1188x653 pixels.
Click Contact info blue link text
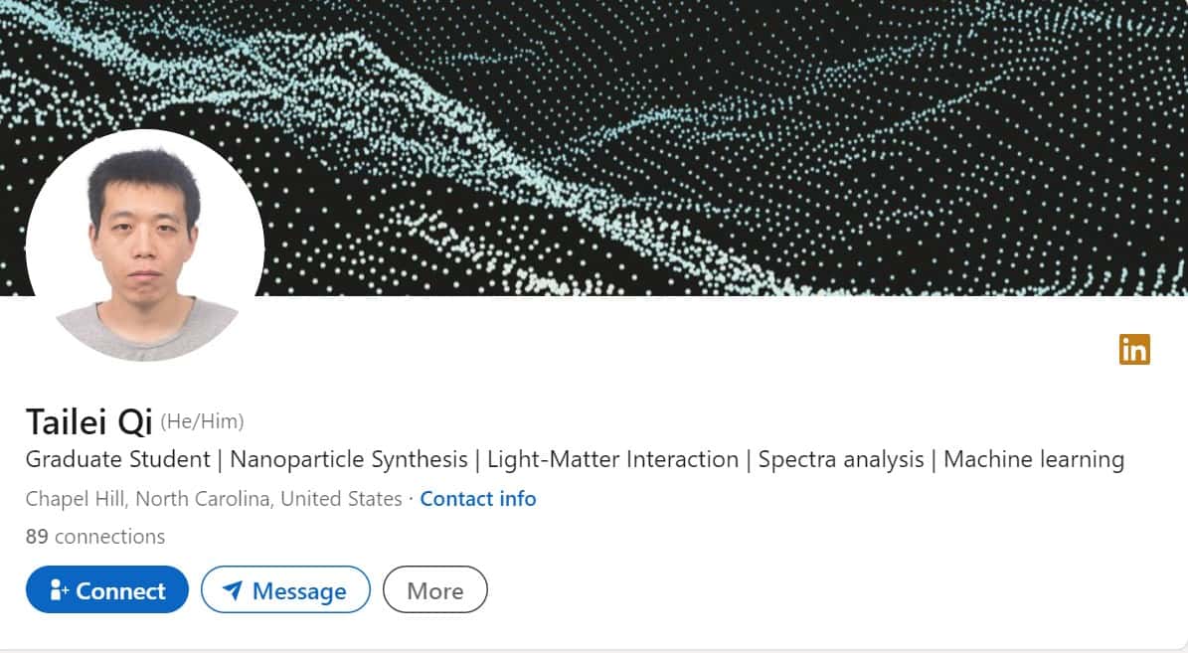(478, 498)
